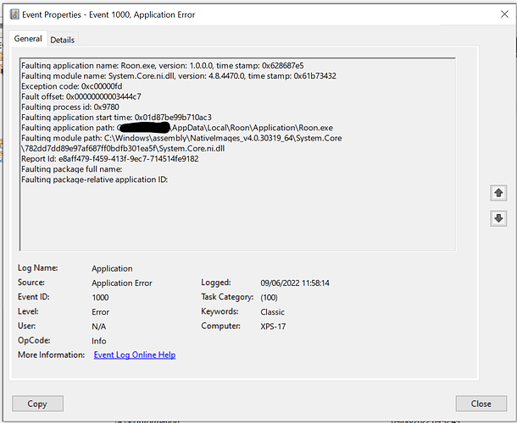Click the Faulting application path line
The height and width of the screenshot is (423, 517).
coord(177,128)
